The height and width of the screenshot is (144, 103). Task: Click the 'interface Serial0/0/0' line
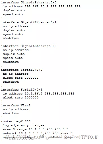[x=22, y=70]
